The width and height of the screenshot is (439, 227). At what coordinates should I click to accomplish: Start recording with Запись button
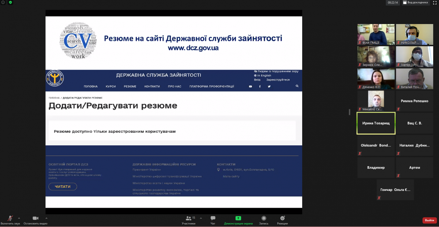pos(264,218)
